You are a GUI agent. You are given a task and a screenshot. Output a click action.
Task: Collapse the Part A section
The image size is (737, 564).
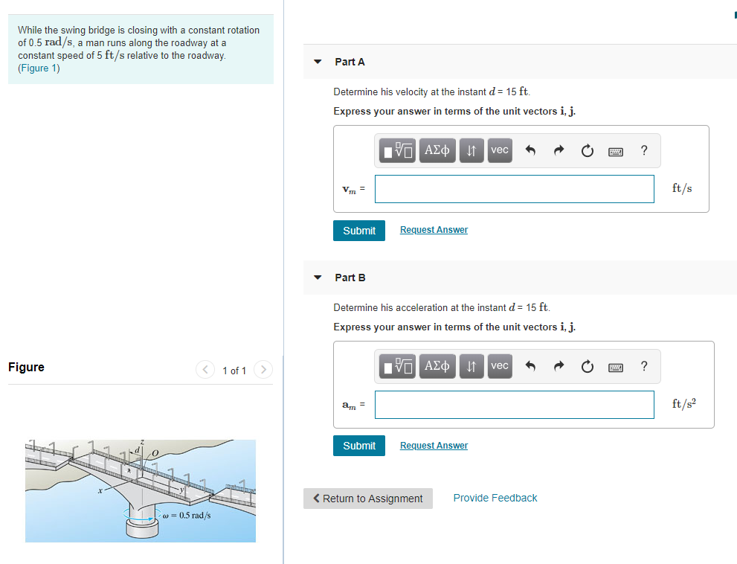click(x=316, y=62)
